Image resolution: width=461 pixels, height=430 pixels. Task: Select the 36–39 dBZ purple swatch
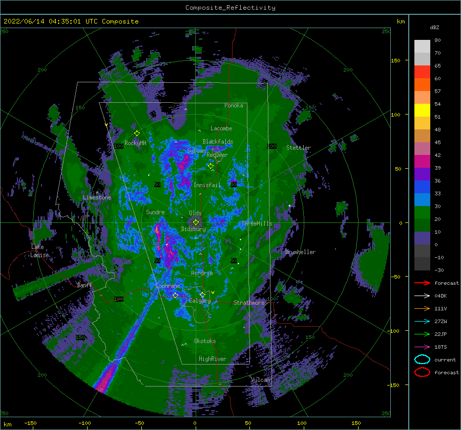click(422, 174)
